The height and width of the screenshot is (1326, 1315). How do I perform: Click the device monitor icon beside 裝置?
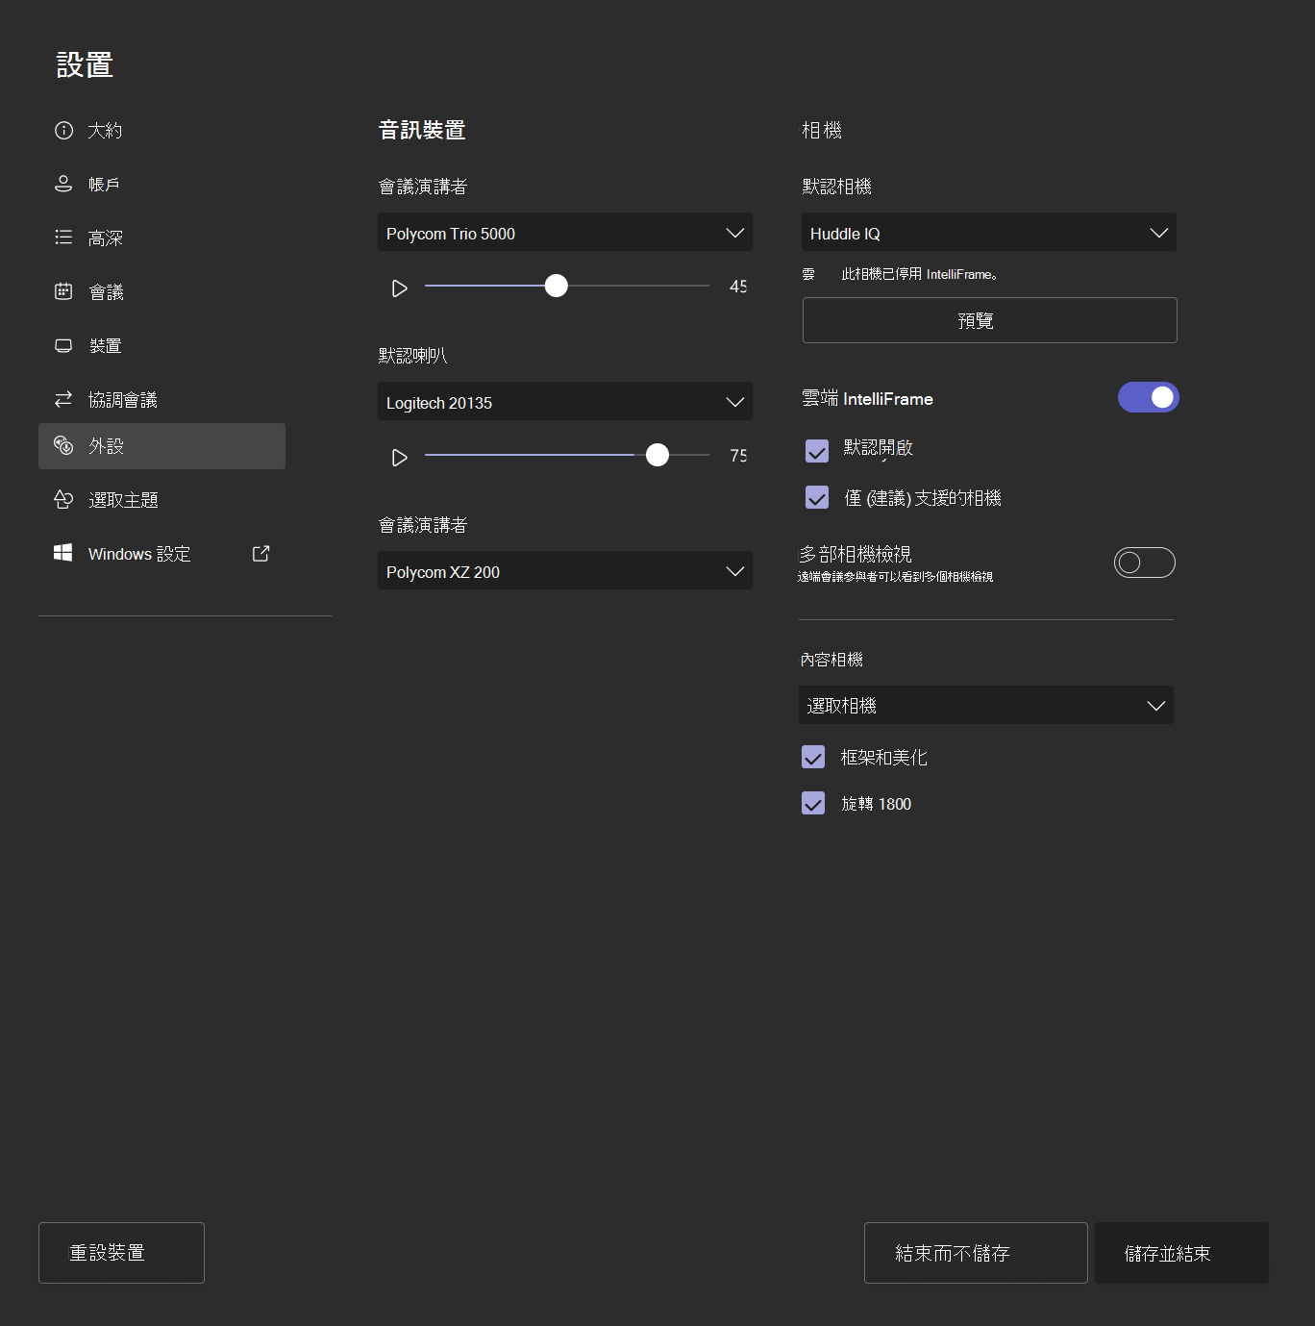(63, 345)
